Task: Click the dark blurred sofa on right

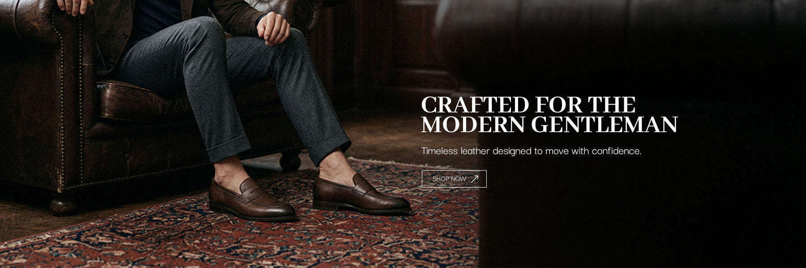Action: 640,134
